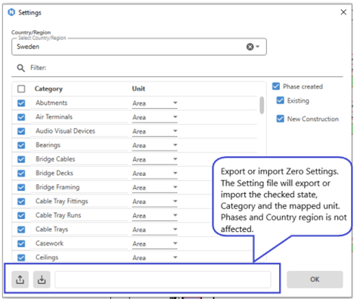Close the Settings dialog
This screenshot has width=357, height=299.
(343, 12)
